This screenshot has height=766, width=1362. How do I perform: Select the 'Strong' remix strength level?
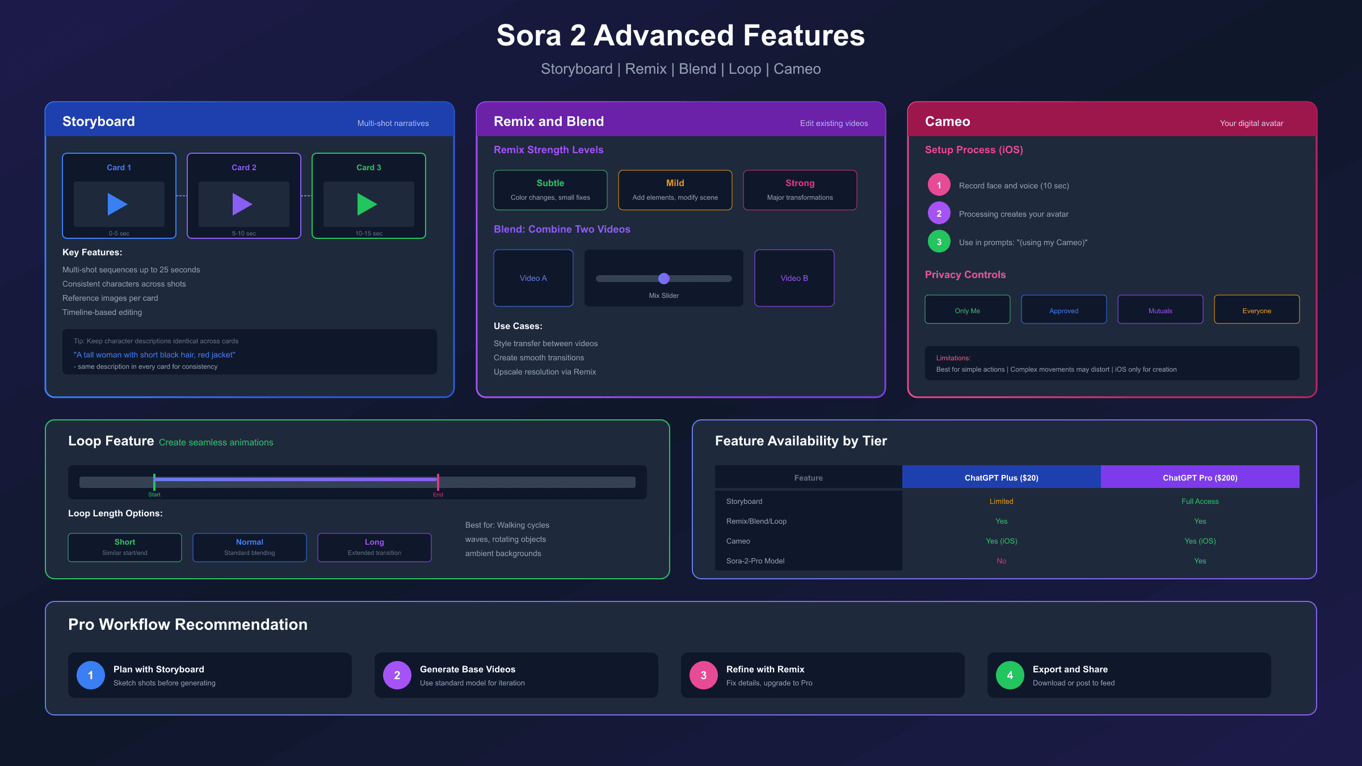(x=800, y=190)
